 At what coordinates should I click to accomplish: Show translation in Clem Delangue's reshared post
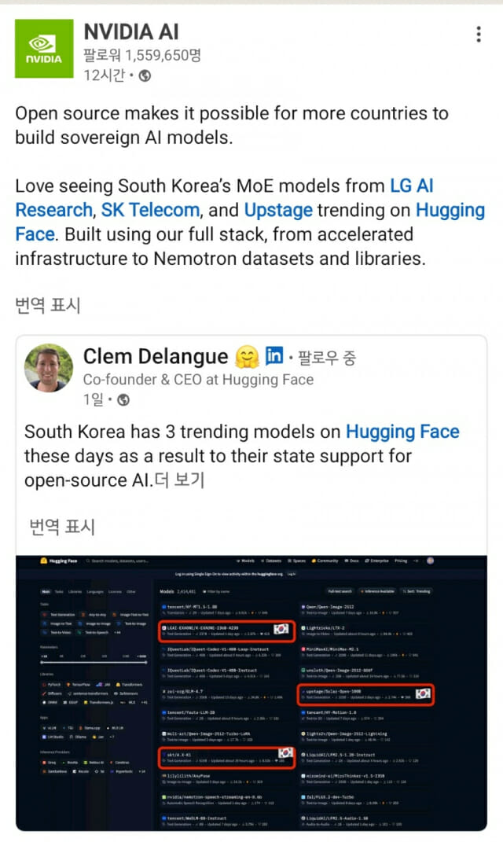coord(61,526)
